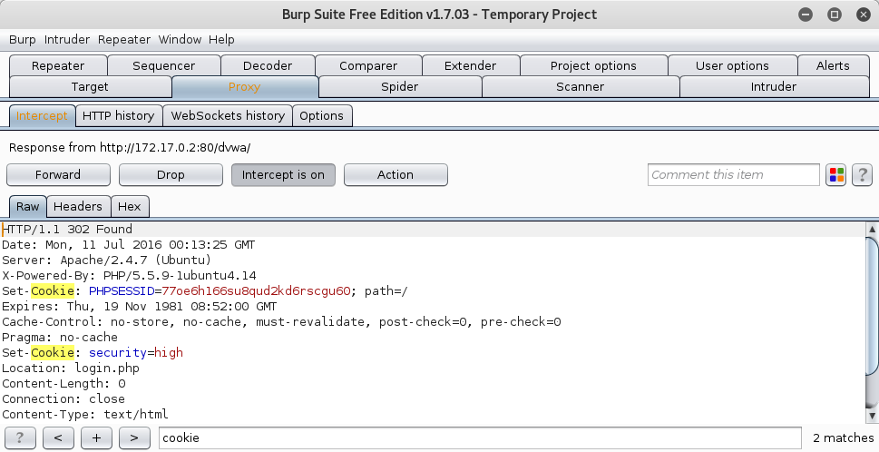Click the Expires header line
This screenshot has height=452, width=879.
(140, 307)
